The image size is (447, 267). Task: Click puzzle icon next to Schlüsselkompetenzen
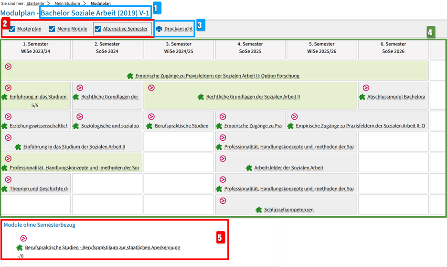click(258, 210)
